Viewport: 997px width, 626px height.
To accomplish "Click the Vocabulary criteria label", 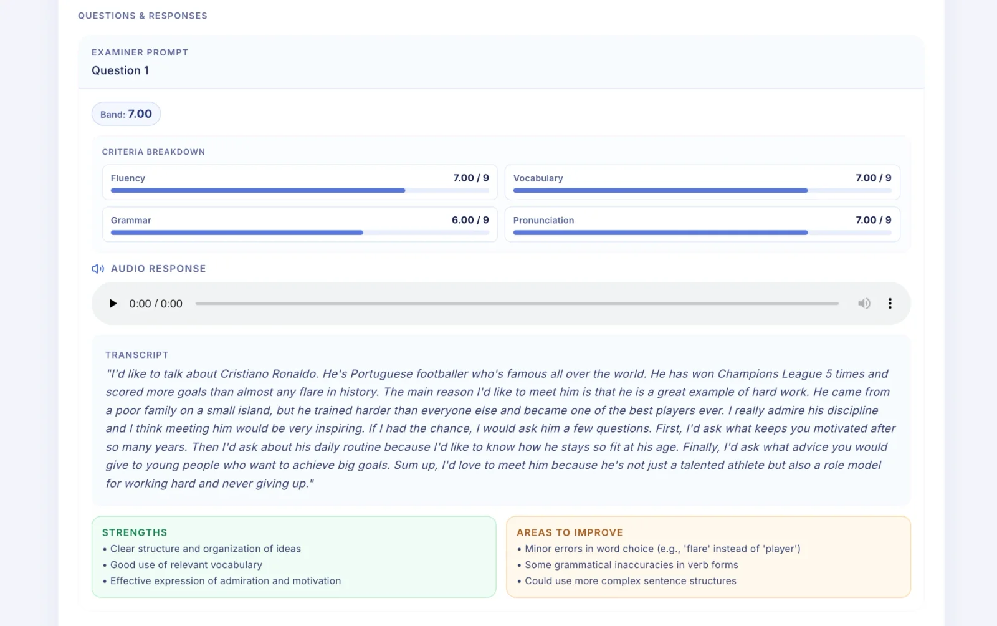I will [538, 178].
